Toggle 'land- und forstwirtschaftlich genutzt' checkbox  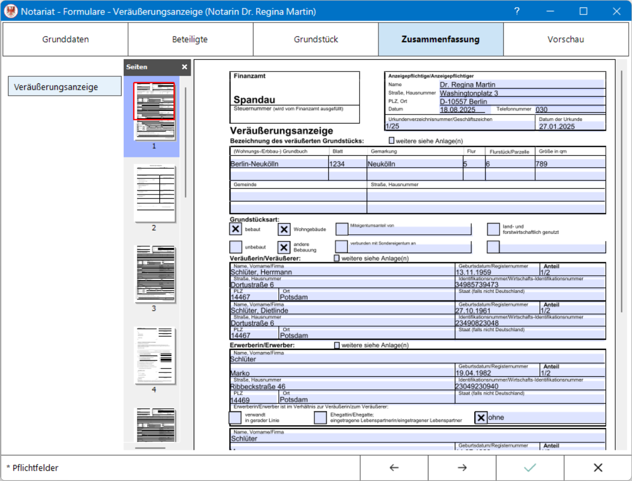point(493,229)
